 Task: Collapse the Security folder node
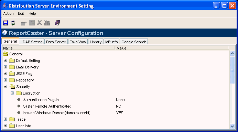[5, 87]
